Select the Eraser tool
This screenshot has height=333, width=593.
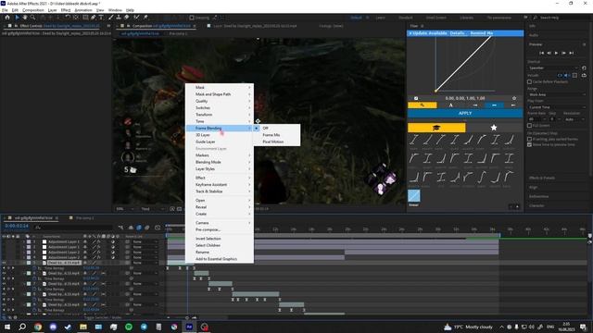tap(127, 18)
